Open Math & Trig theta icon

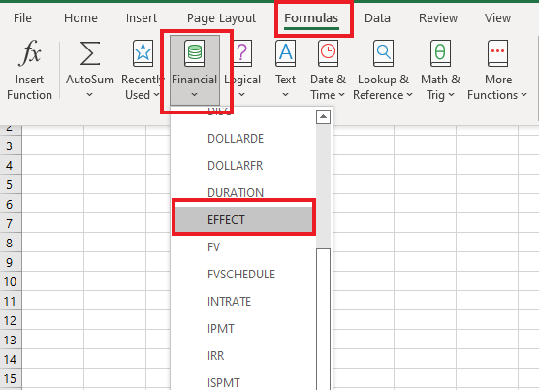440,53
